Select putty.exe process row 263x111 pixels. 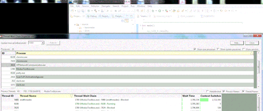pyautogui.click(x=127, y=73)
